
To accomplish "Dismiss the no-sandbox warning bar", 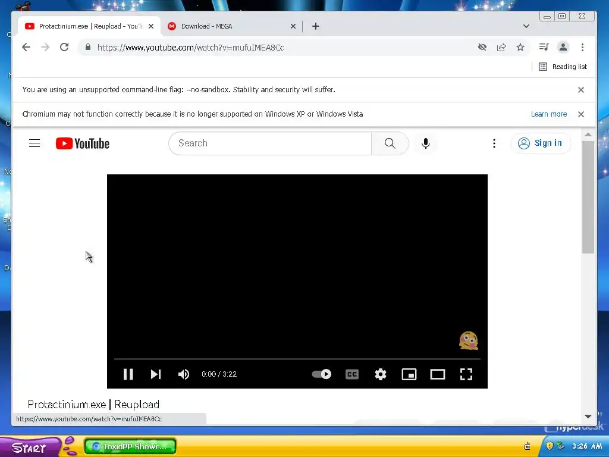I will click(581, 90).
